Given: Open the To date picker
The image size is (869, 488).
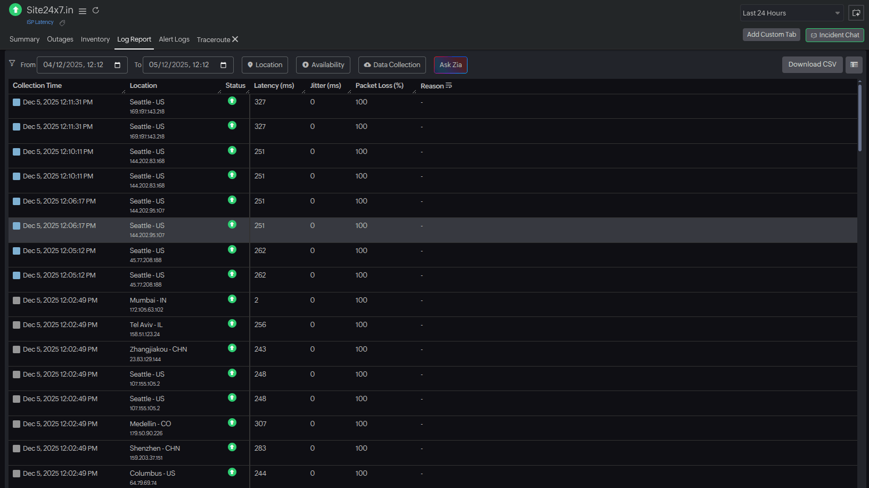Looking at the screenshot, I should tap(223, 64).
